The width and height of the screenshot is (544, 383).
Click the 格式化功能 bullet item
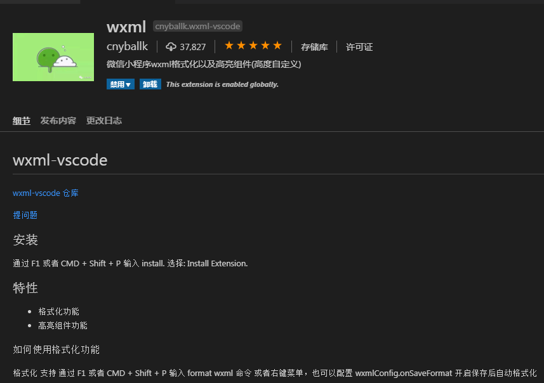58,311
